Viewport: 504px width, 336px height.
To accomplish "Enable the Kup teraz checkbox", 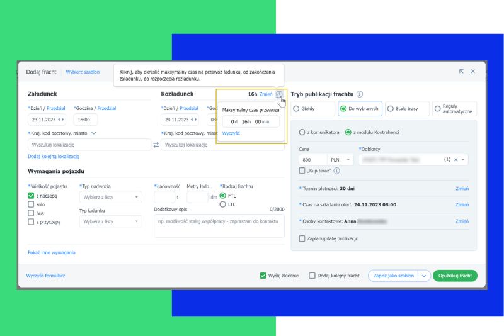I will [x=302, y=171].
